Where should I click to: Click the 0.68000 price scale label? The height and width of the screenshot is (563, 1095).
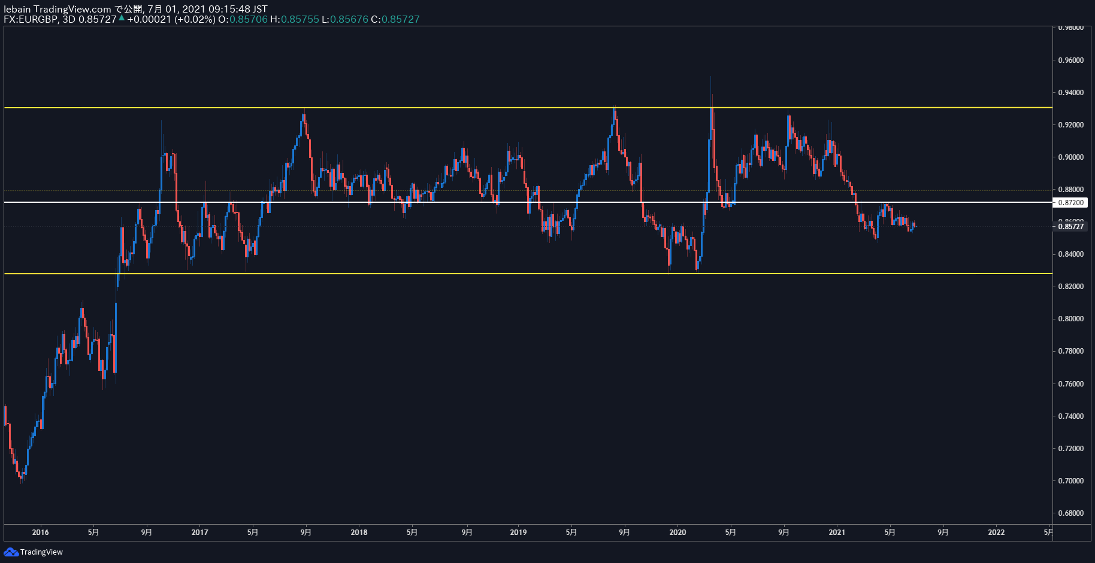1070,513
